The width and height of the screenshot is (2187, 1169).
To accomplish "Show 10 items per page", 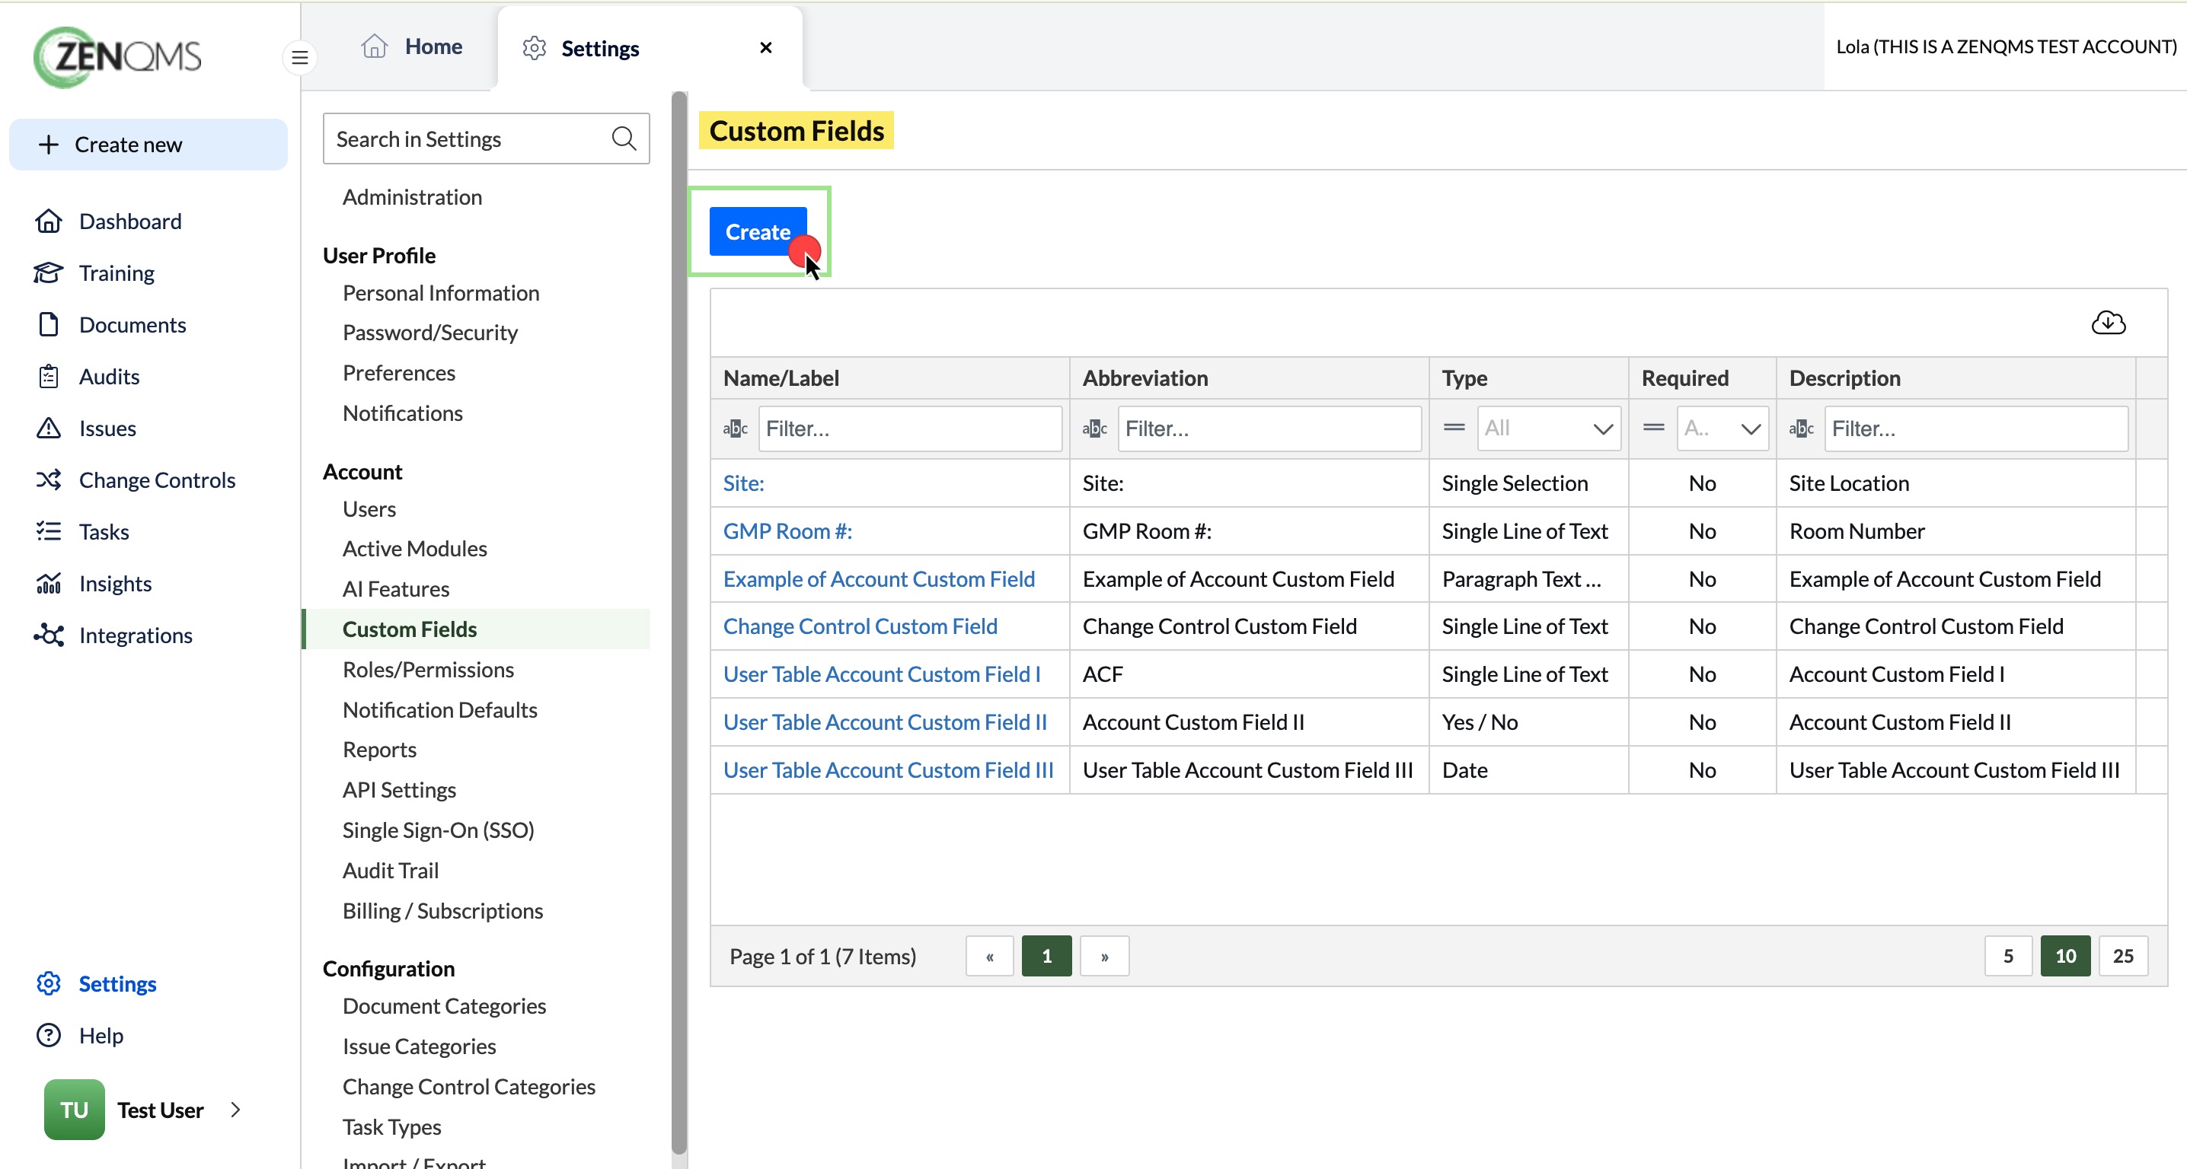I will 2066,956.
